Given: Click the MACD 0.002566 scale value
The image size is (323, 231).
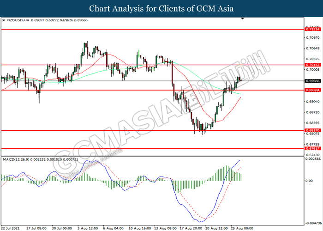Looking at the screenshot, I should click(x=313, y=159).
